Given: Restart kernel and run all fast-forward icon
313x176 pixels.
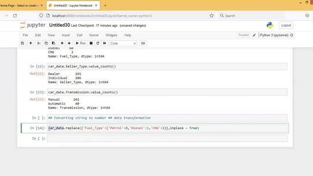Looking at the screenshot, I should tap(105, 44).
